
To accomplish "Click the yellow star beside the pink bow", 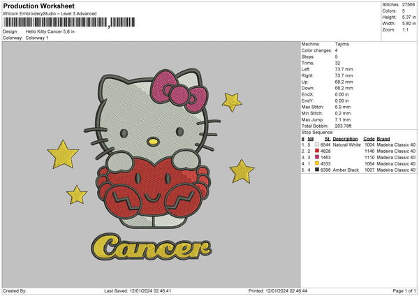I will (x=231, y=102).
